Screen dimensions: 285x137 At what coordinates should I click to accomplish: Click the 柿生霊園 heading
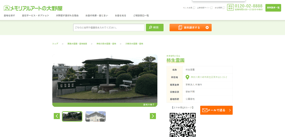coord(176,60)
